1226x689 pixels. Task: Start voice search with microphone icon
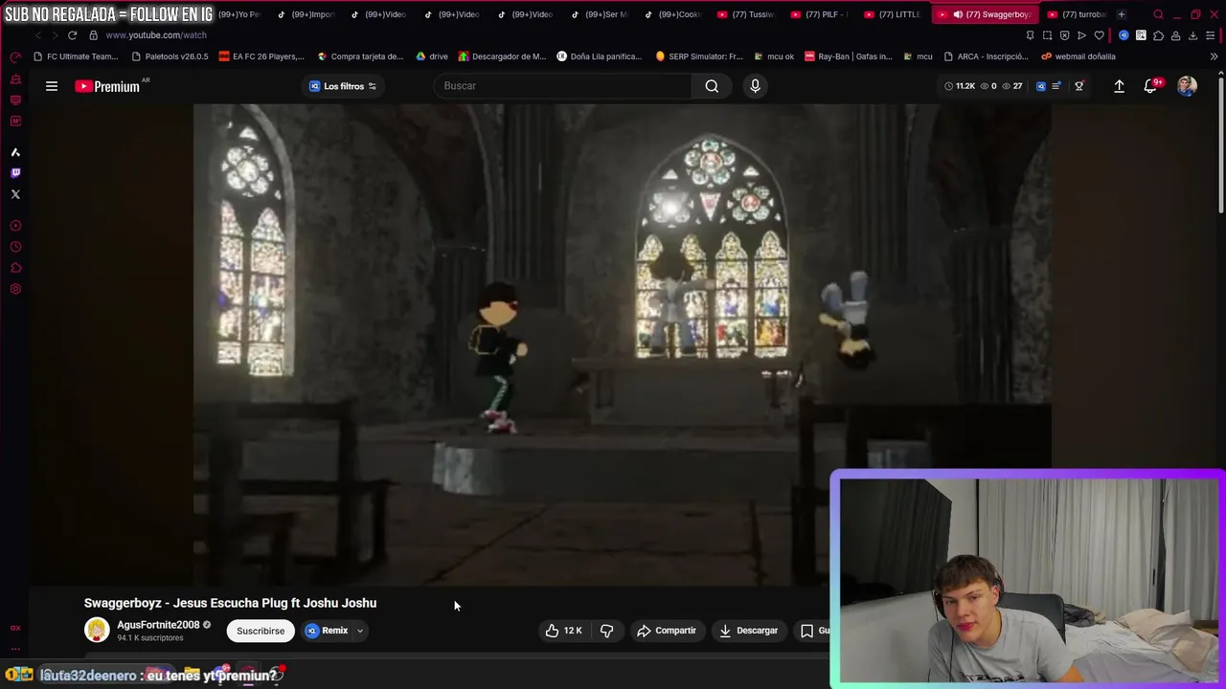point(755,86)
